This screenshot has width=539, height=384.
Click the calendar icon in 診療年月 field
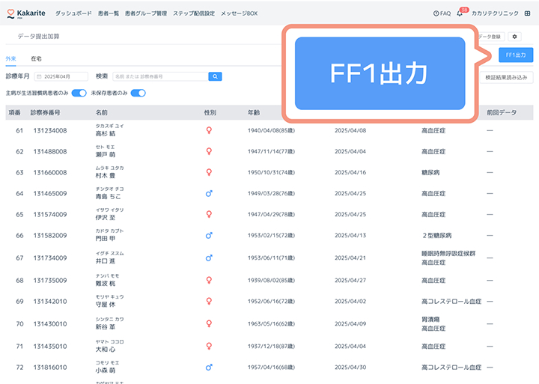tap(39, 76)
